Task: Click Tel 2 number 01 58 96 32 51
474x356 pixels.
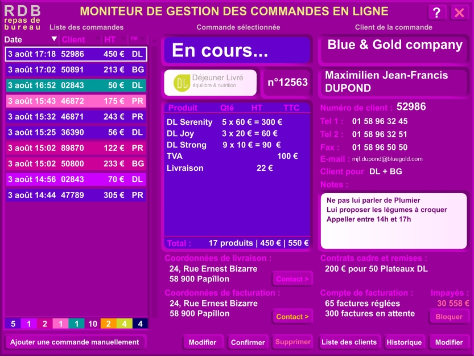Action: (380, 134)
